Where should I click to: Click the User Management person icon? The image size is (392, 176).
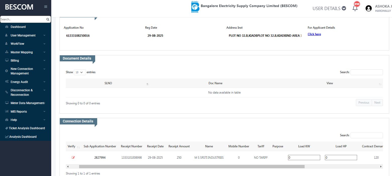(x=7, y=35)
